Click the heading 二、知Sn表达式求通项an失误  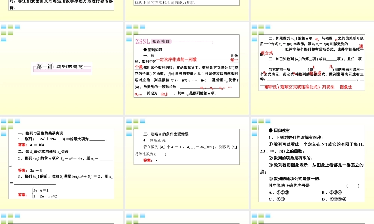(43, 152)
